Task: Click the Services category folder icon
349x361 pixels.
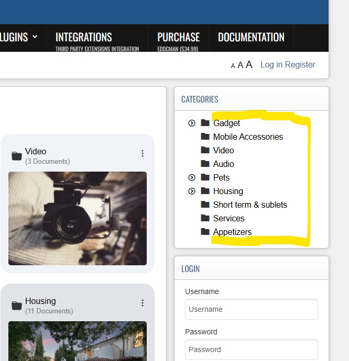Action: pos(205,218)
